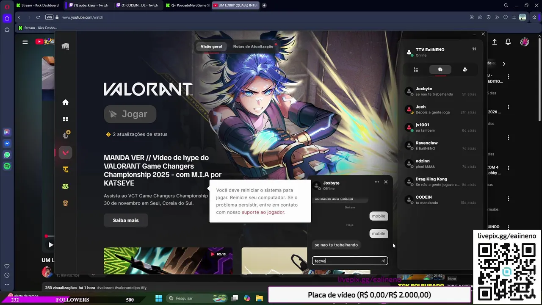This screenshot has width=542, height=305.
Task: Click the Riot fist logo at top
Action: point(65,46)
